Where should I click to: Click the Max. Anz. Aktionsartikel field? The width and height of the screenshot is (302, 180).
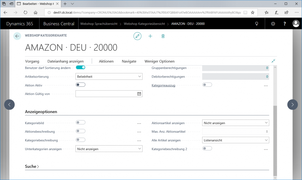(235, 132)
